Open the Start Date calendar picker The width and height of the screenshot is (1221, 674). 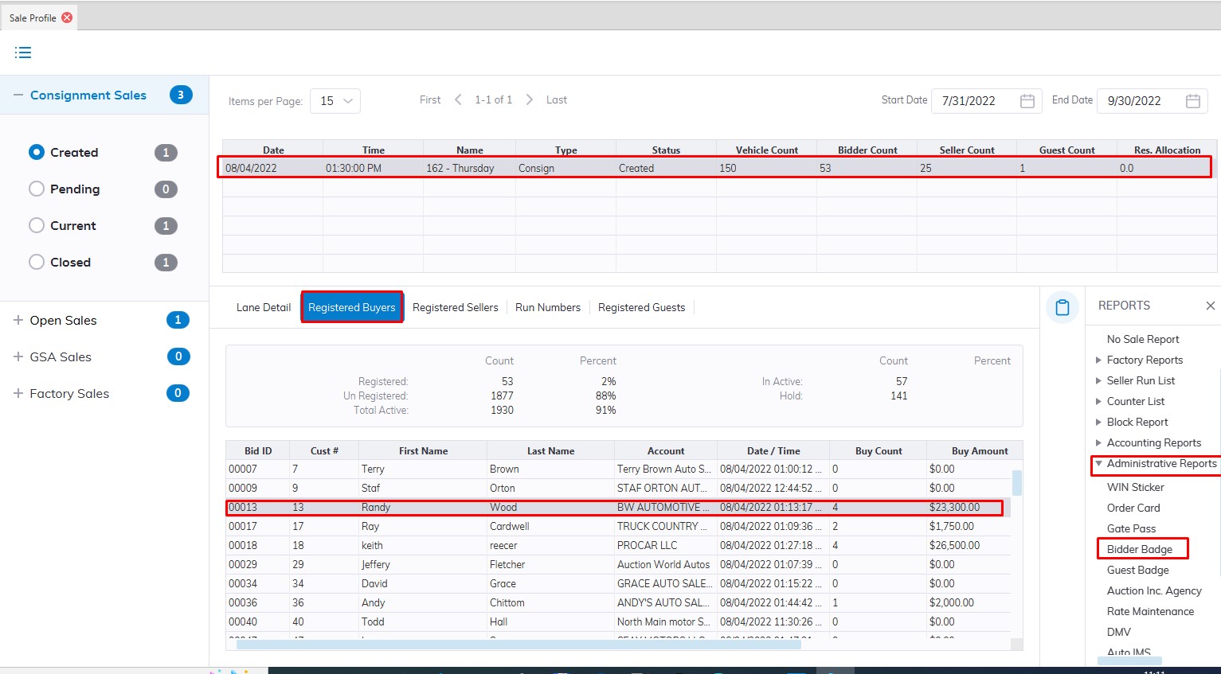tap(1027, 101)
